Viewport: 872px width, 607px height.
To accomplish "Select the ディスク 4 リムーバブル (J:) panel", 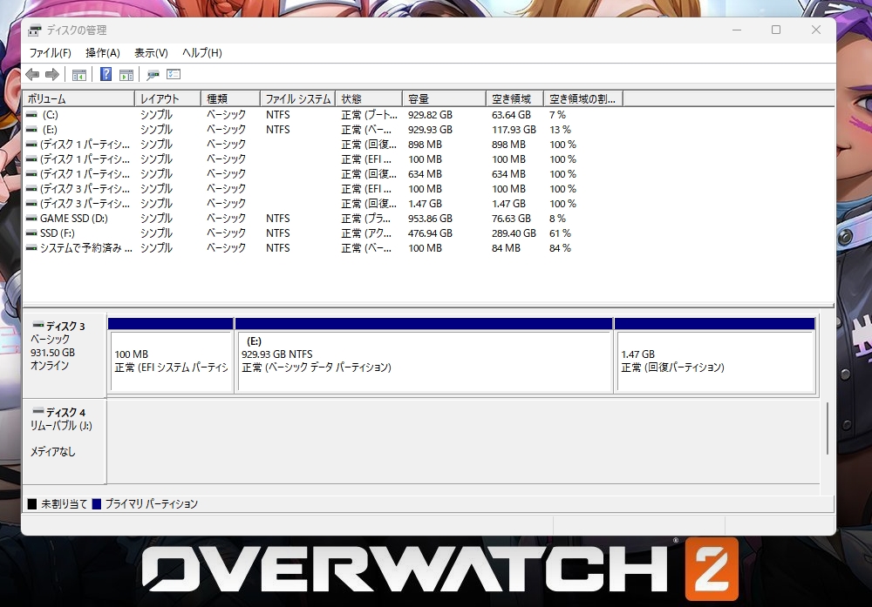I will point(65,442).
